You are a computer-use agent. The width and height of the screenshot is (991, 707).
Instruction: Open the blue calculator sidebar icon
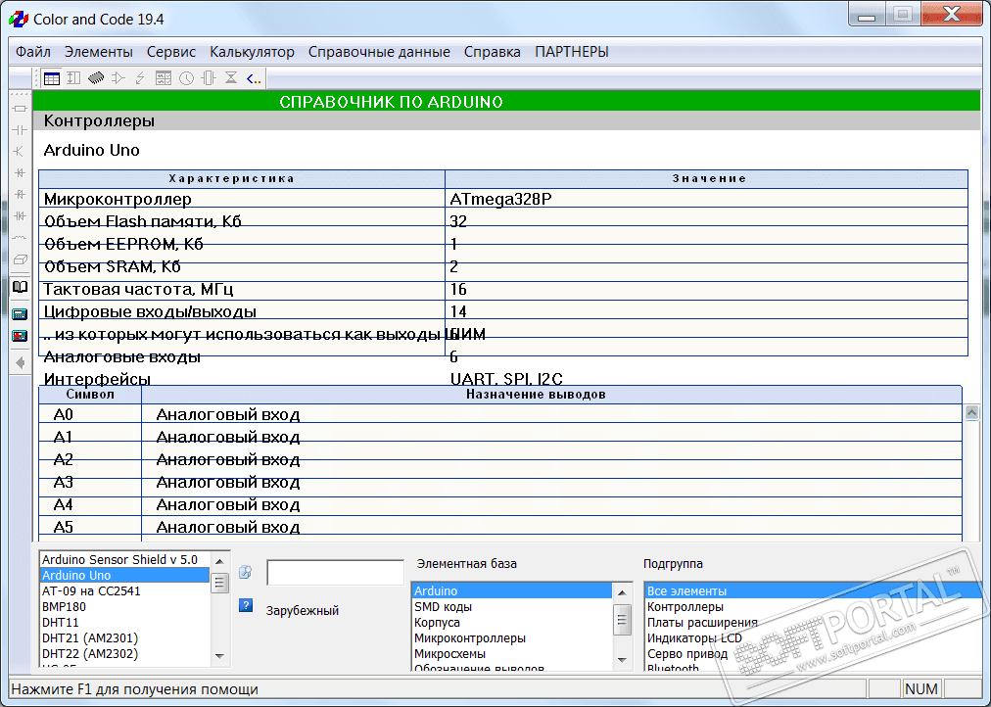21,314
